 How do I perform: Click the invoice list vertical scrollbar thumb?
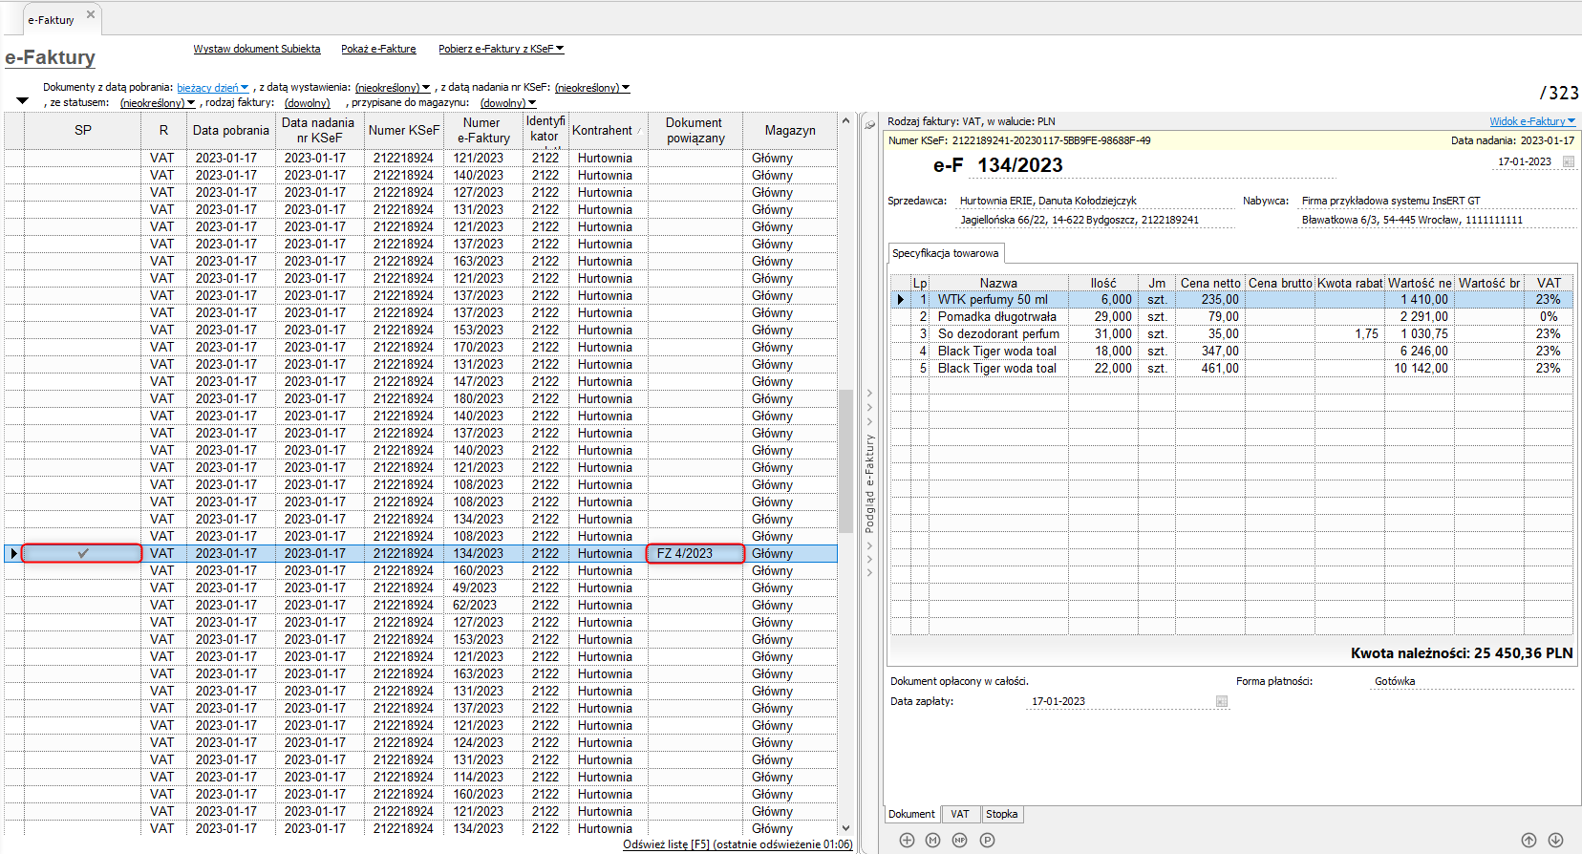[845, 460]
